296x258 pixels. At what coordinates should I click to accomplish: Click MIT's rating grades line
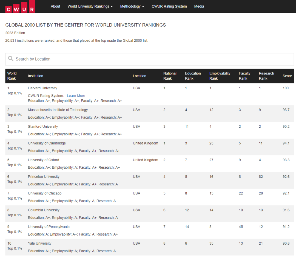pyautogui.click(x=75, y=117)
